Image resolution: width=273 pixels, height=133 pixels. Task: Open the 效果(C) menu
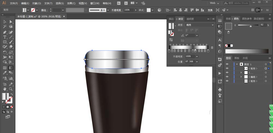tap(71, 3)
